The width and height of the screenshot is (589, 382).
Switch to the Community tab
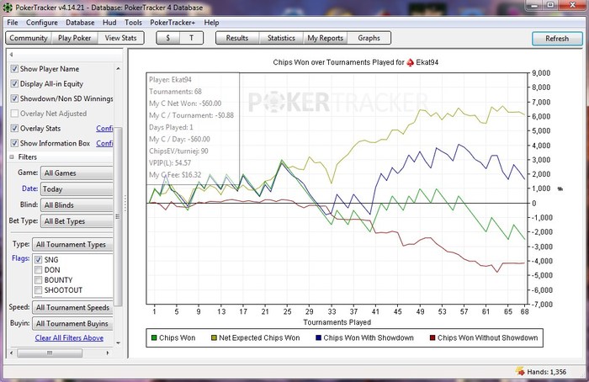(x=29, y=38)
